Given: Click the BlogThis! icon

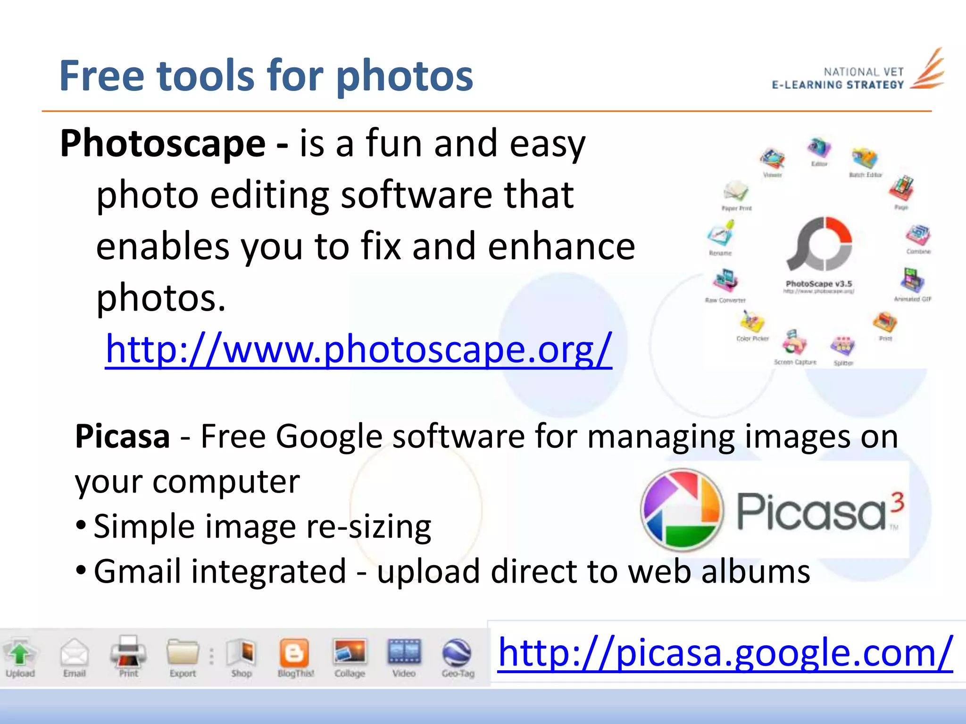Looking at the screenshot, I should click(x=295, y=653).
